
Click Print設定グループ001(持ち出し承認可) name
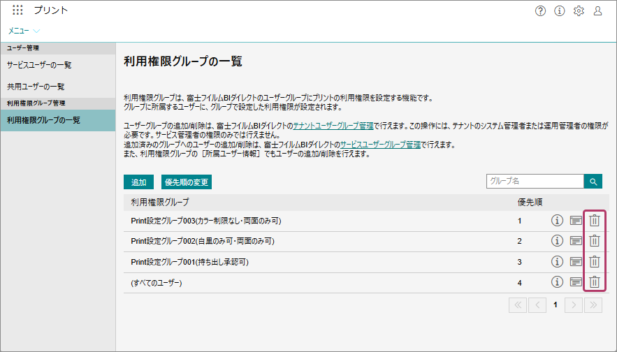coord(189,262)
